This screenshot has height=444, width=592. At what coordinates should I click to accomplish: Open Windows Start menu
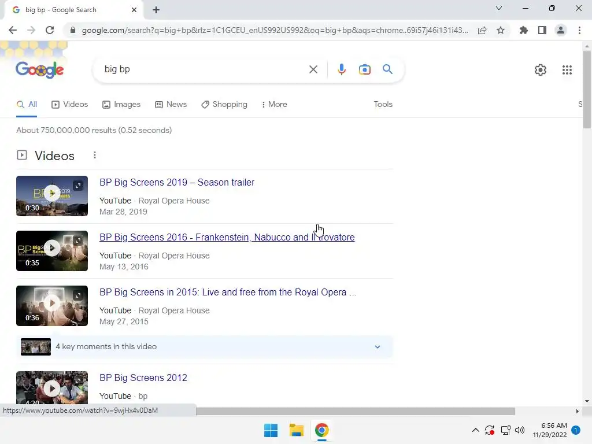click(x=271, y=430)
